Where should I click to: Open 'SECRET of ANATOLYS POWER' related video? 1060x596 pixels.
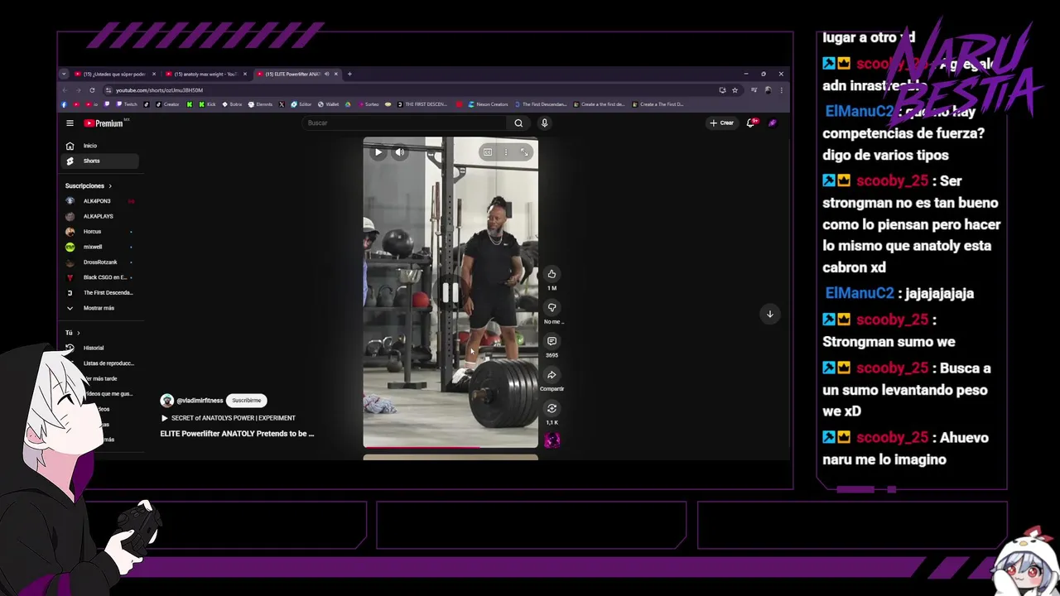[x=228, y=418]
